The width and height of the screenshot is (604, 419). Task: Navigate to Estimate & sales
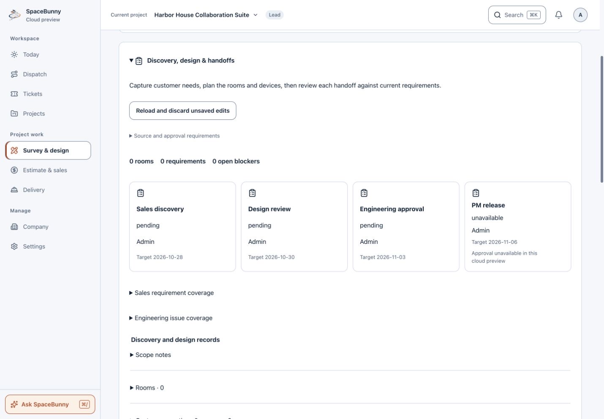(48, 170)
